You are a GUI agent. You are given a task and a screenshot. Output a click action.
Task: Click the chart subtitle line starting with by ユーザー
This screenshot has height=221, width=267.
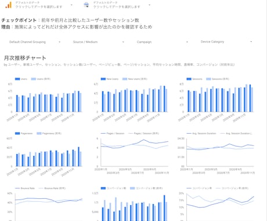[119, 65]
